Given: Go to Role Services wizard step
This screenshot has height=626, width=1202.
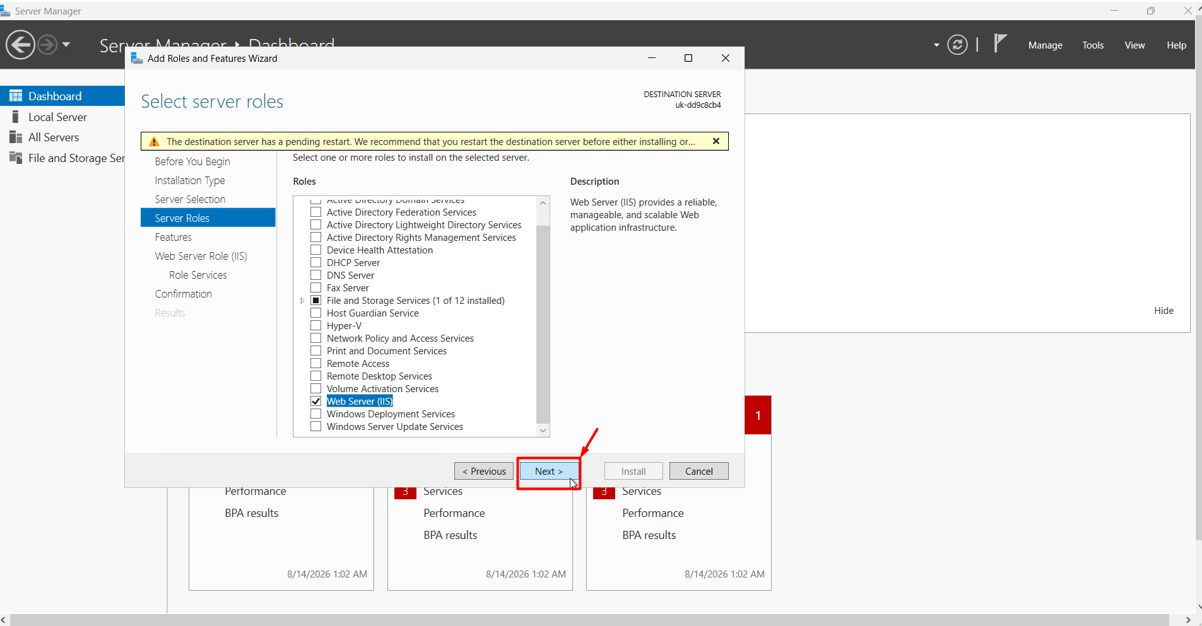Looking at the screenshot, I should click(x=198, y=275).
